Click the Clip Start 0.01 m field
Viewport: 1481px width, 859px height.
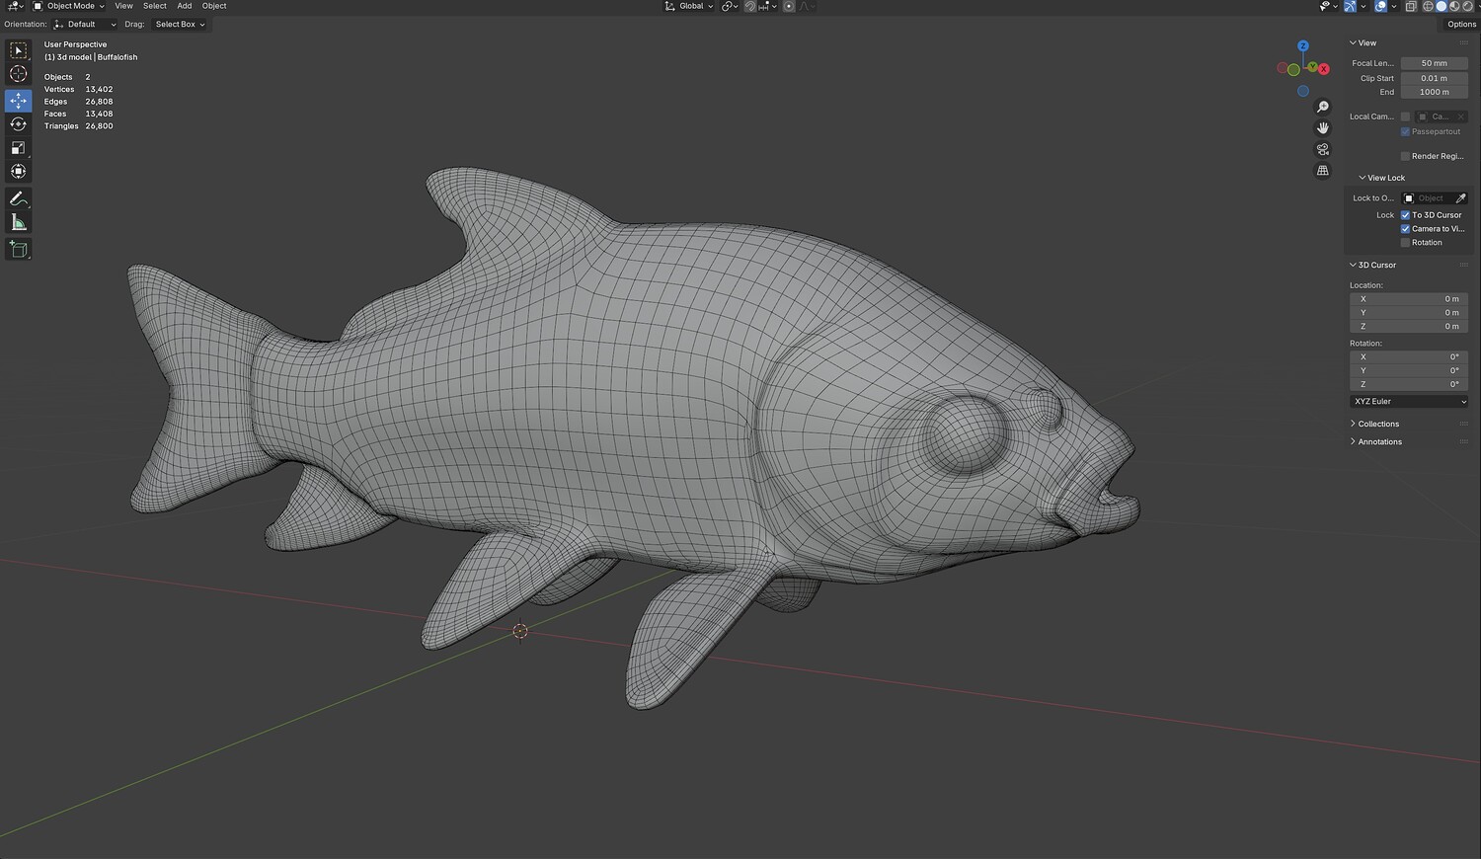click(1434, 78)
